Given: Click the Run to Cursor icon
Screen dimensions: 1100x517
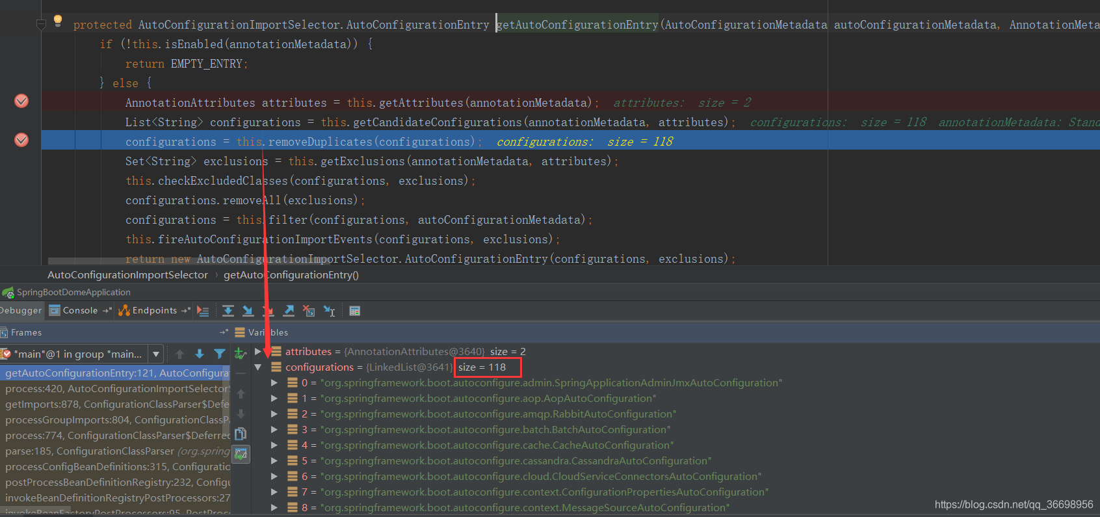Looking at the screenshot, I should 330,311.
